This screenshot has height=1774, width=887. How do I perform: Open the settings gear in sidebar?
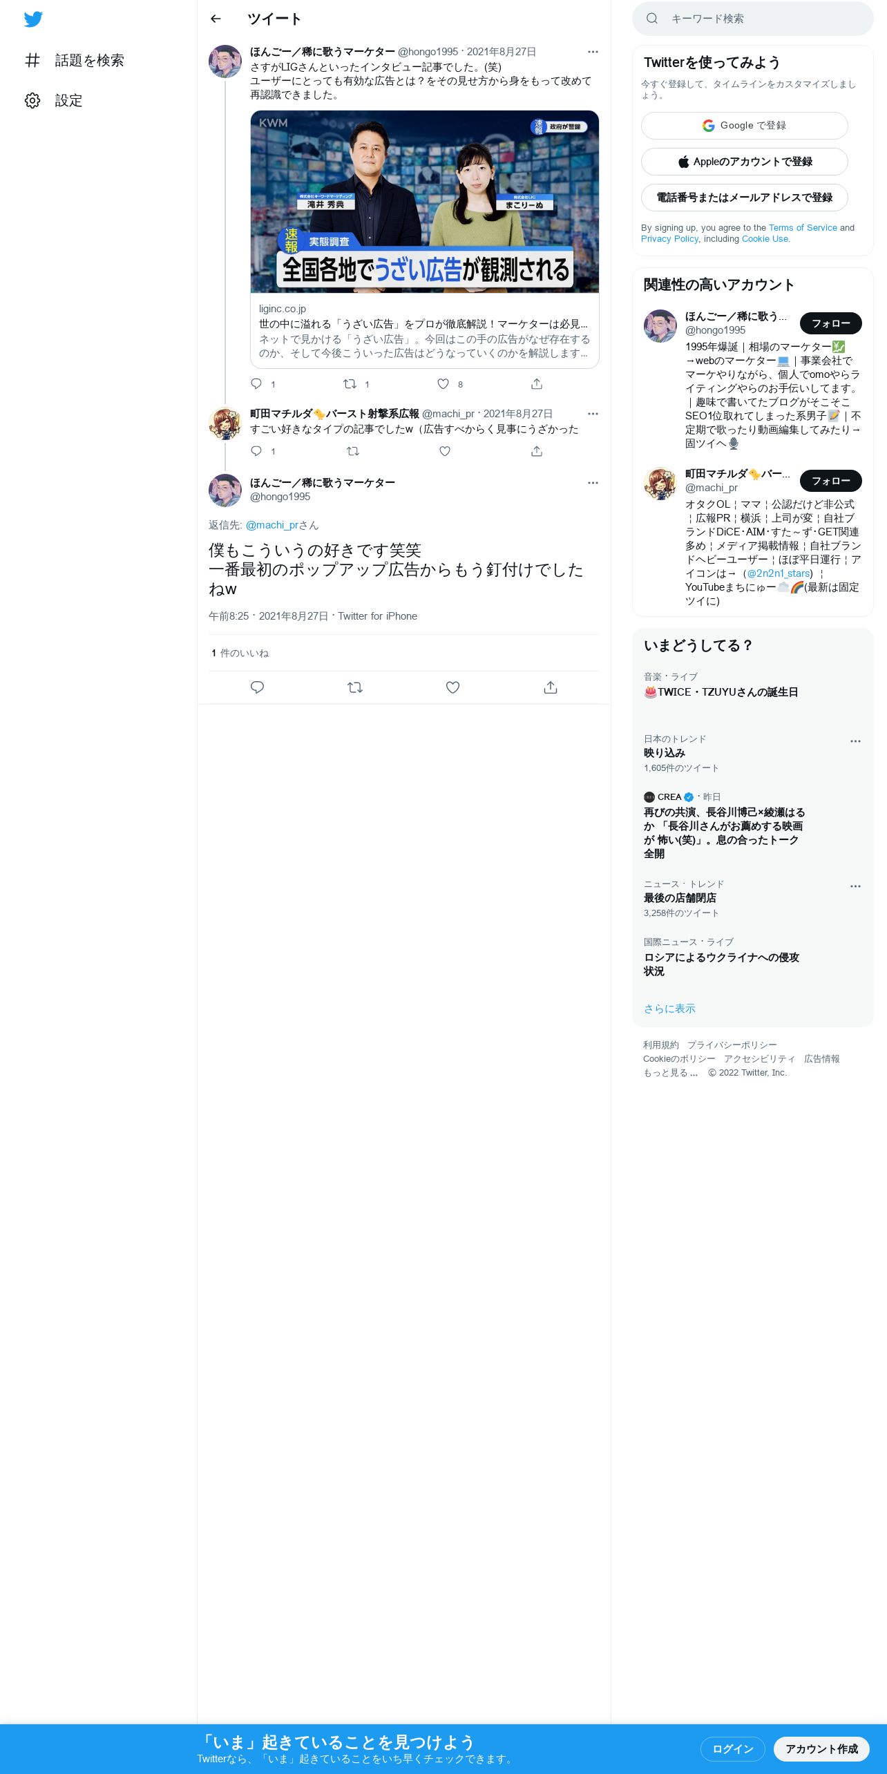tap(32, 100)
